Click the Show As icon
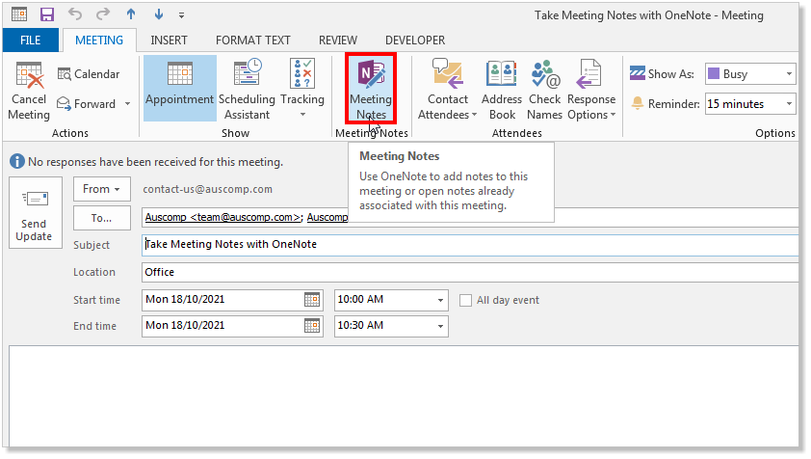Screen dimensions: 811x459 click(x=638, y=73)
